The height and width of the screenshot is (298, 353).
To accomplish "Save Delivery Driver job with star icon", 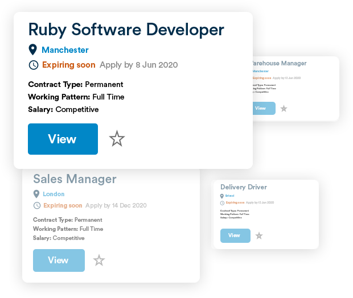I will coord(259,235).
